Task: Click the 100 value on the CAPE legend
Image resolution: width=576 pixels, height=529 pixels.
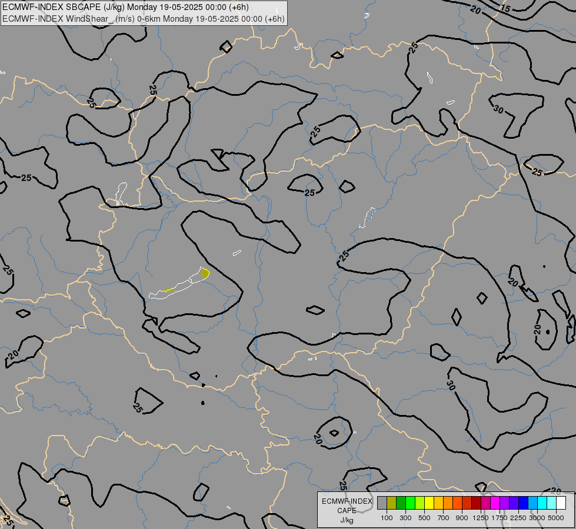Action: click(387, 518)
